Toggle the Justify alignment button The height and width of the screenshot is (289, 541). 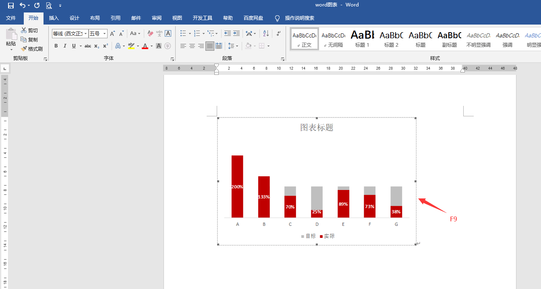pos(209,46)
